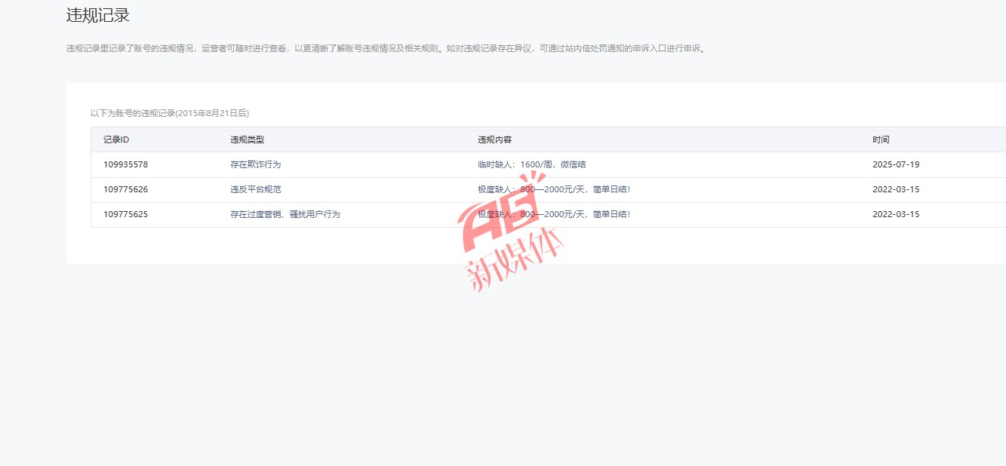
Task: Select the 违规内容 column header
Action: [495, 139]
